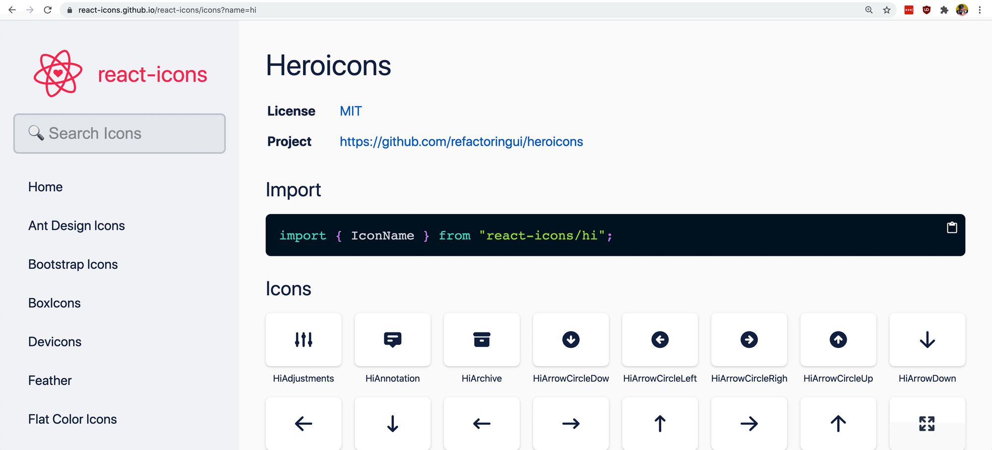Viewport: 992px width, 450px height.
Task: Click the browser forward arrow
Action: coord(30,10)
